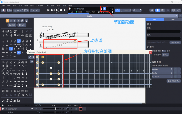Open the 工具 tools menu
The height and width of the screenshot is (114, 182).
coord(47,6)
